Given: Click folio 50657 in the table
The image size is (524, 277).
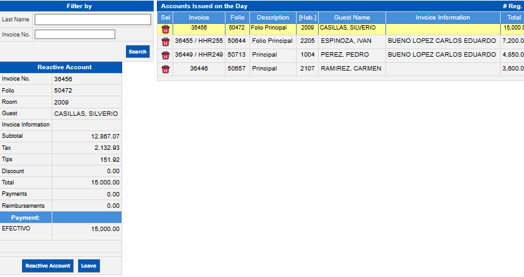Looking at the screenshot, I should [237, 69].
